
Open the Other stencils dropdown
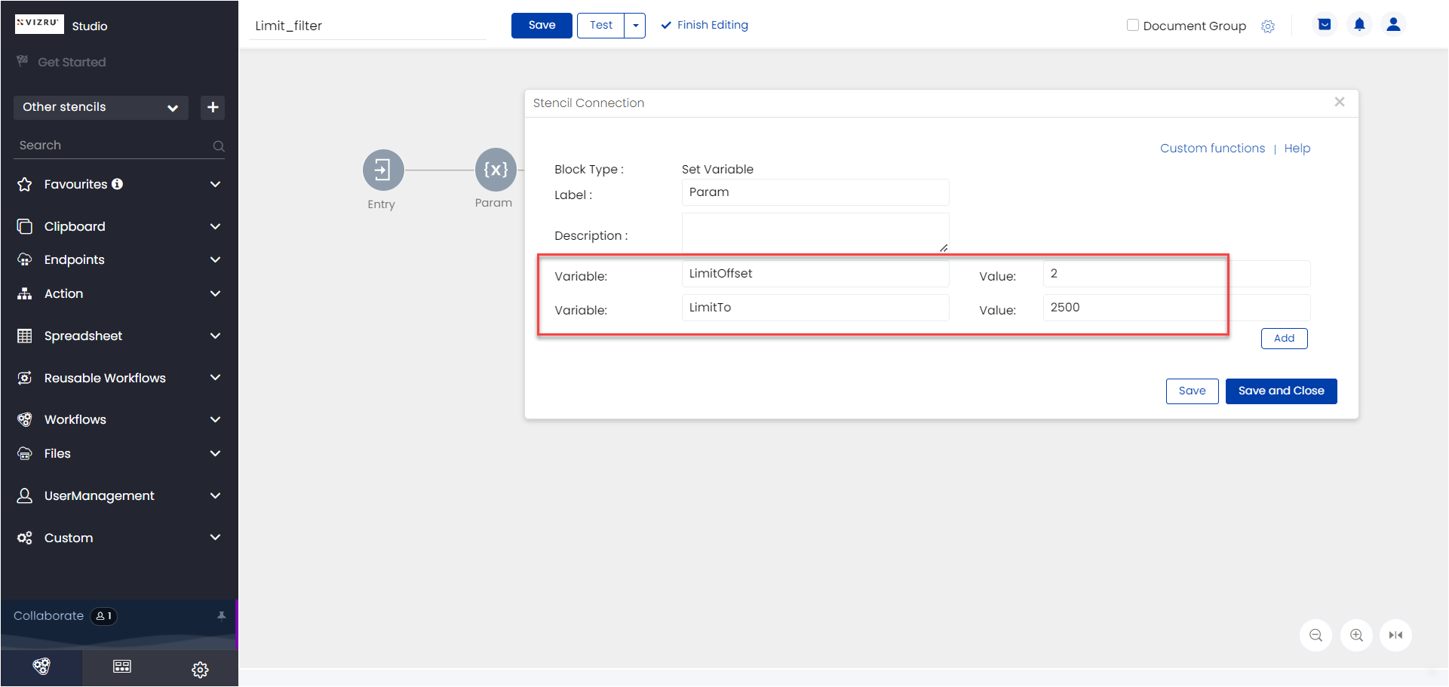pyautogui.click(x=100, y=107)
